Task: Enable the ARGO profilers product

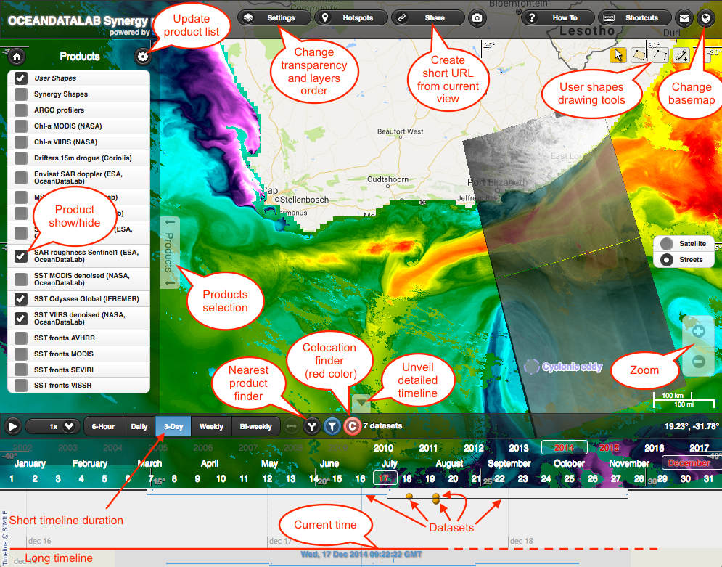Action: click(x=20, y=110)
